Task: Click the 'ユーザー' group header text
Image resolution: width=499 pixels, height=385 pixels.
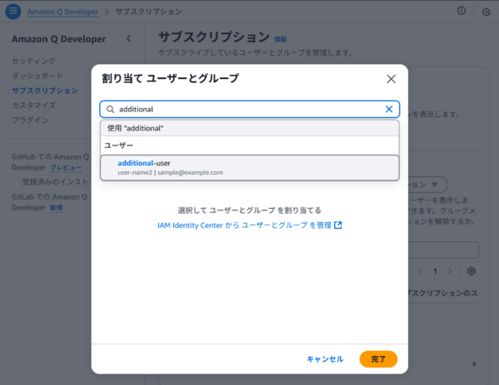Action: [x=119, y=146]
